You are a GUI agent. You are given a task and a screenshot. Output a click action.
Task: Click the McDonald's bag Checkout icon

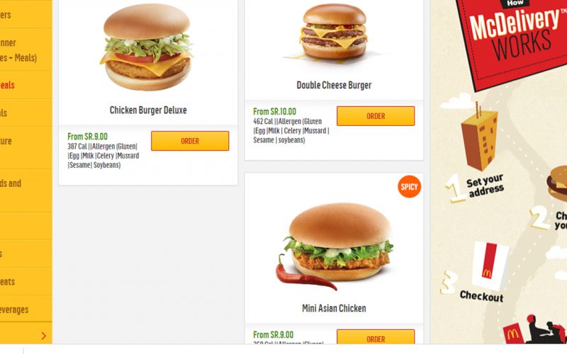(490, 266)
